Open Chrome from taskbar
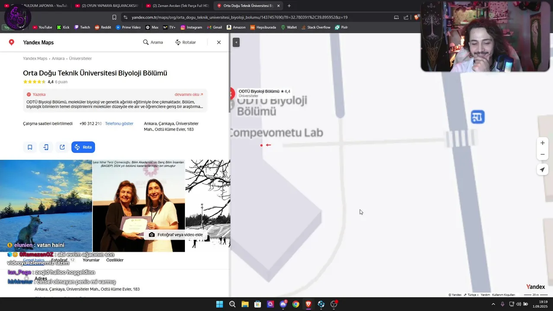Image resolution: width=553 pixels, height=311 pixels. (296, 304)
